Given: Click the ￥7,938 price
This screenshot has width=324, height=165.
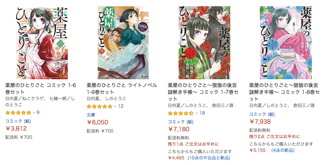Looking at the screenshot, I should [x=260, y=122].
